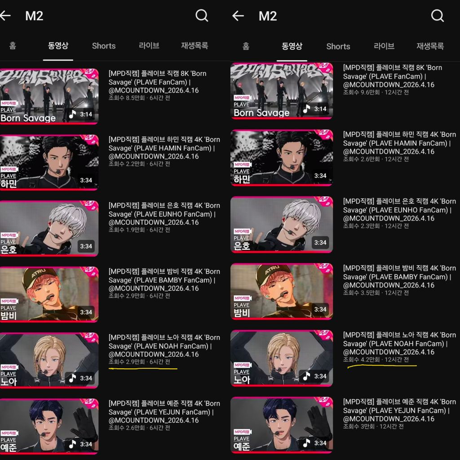The height and width of the screenshot is (460, 460).
Task: Click the M2 channel title in the left screenshot
Action: pyautogui.click(x=34, y=16)
